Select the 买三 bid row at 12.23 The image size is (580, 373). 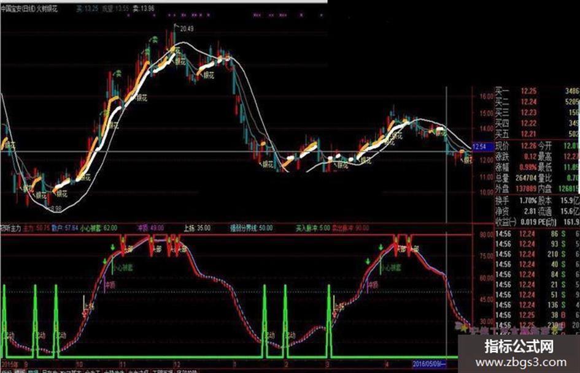(538, 112)
